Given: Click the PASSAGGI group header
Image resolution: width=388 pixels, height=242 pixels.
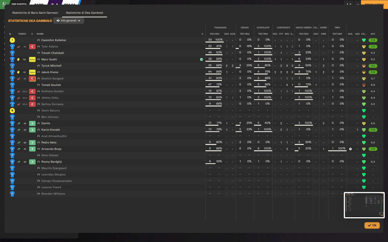Looking at the screenshot, I should pyautogui.click(x=220, y=28).
